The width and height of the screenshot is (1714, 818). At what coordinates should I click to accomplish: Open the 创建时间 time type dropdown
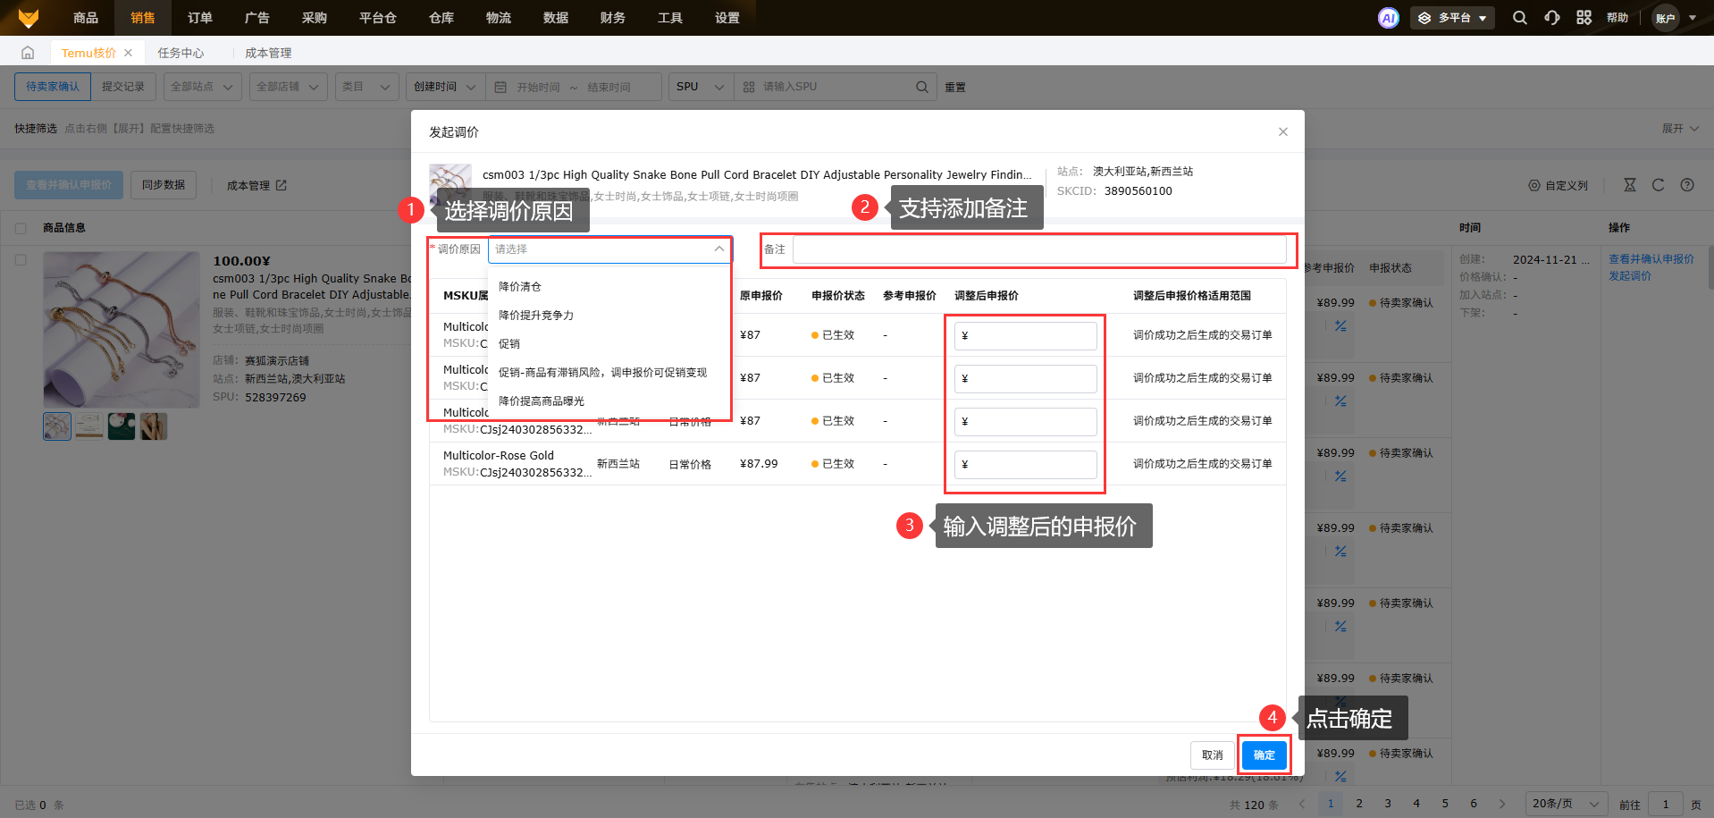tap(445, 87)
